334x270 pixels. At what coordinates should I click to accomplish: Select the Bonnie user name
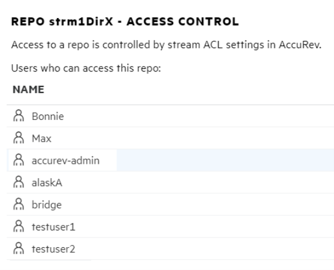[x=47, y=116]
